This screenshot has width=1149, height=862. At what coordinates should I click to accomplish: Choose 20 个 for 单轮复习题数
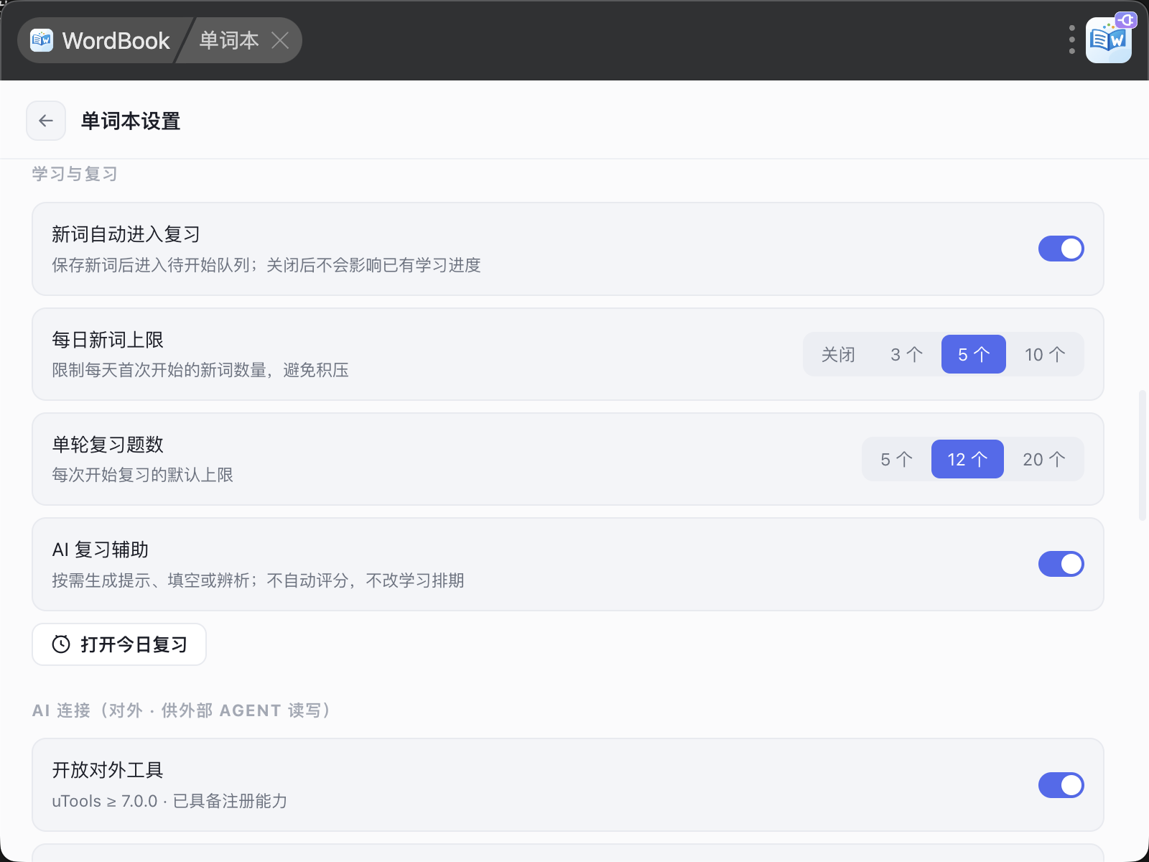click(x=1043, y=459)
